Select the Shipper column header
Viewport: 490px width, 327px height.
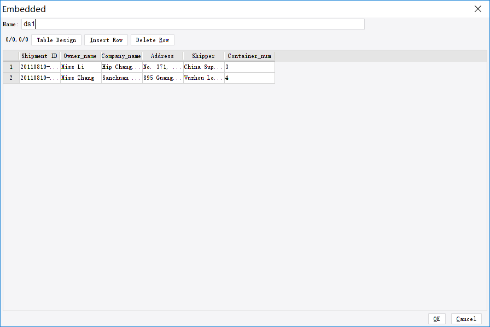(203, 56)
